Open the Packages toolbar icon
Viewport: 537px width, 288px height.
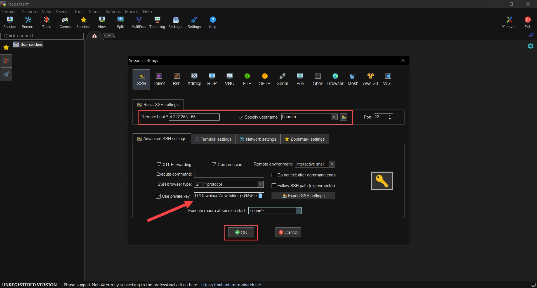(x=176, y=22)
